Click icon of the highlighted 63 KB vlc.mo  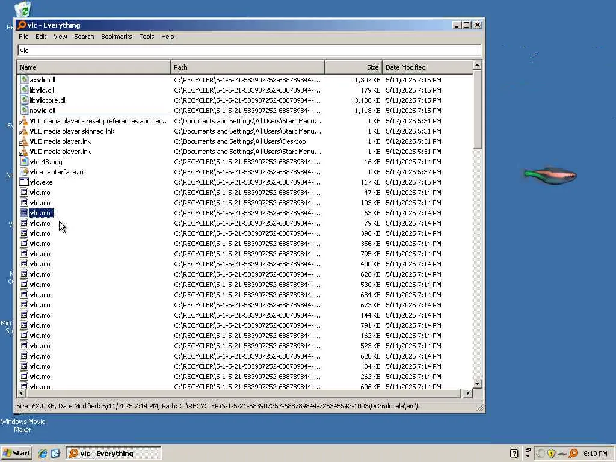click(x=24, y=212)
